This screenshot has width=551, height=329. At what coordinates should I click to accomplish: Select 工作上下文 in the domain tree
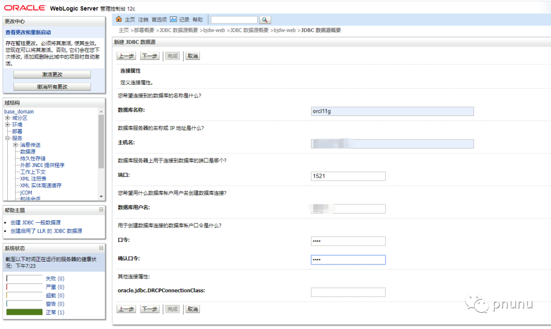point(33,172)
